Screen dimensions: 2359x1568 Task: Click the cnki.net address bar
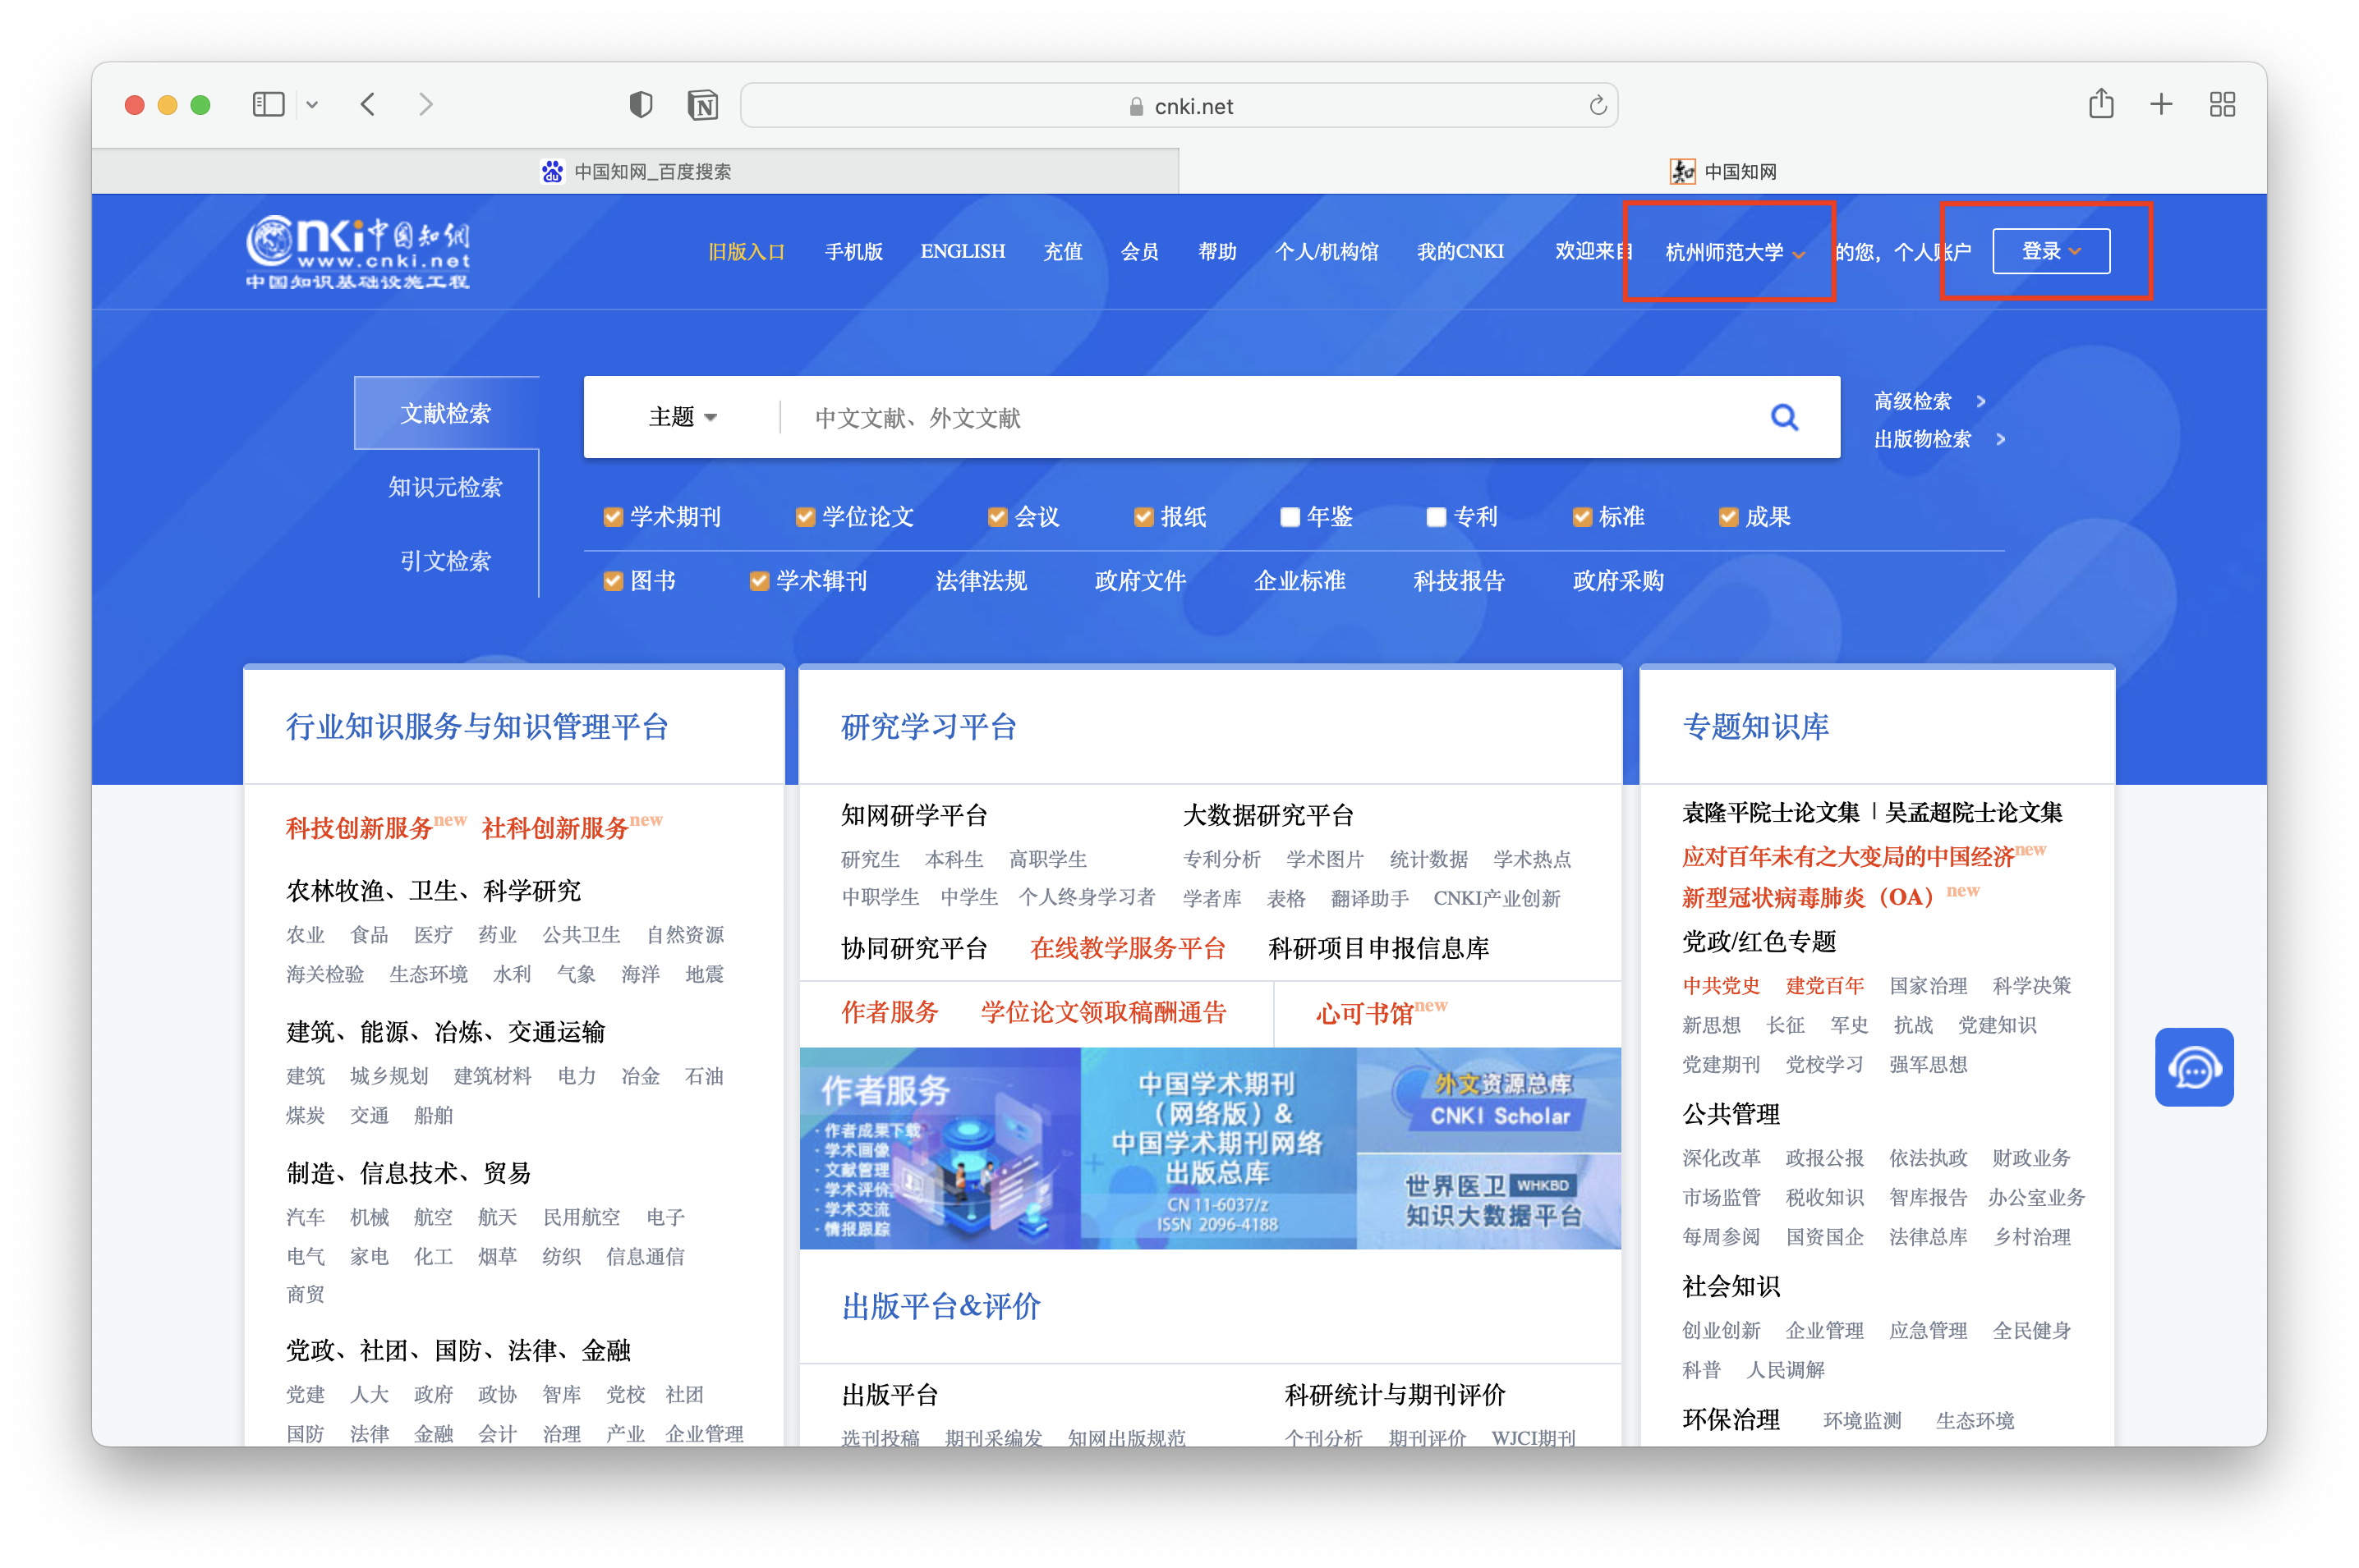(x=1179, y=105)
